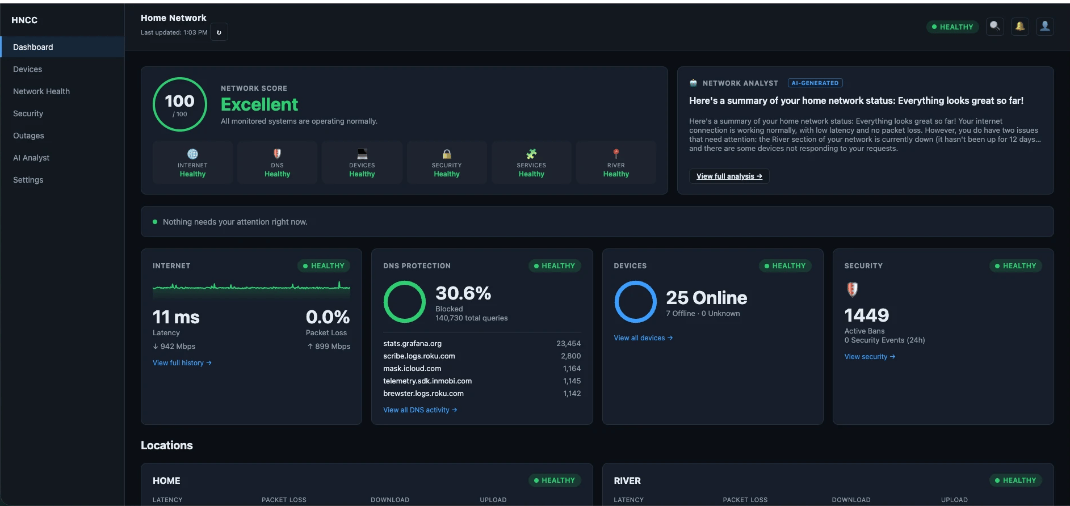Click telemetry.sdk.inmobi.com DNS entry
The height and width of the screenshot is (506, 1070).
tap(482, 381)
